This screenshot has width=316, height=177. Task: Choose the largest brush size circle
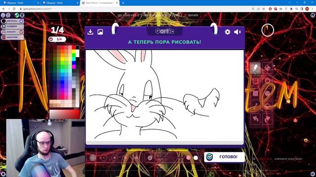pos(93,158)
